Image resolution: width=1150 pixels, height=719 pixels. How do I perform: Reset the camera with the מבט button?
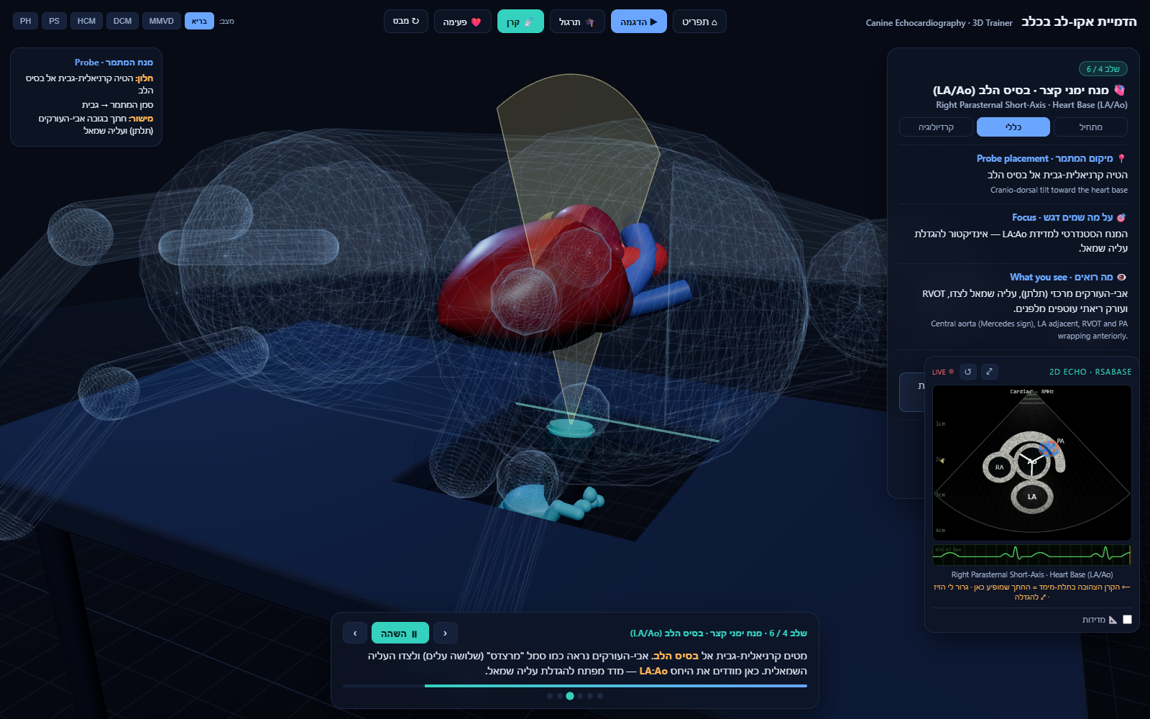click(406, 22)
